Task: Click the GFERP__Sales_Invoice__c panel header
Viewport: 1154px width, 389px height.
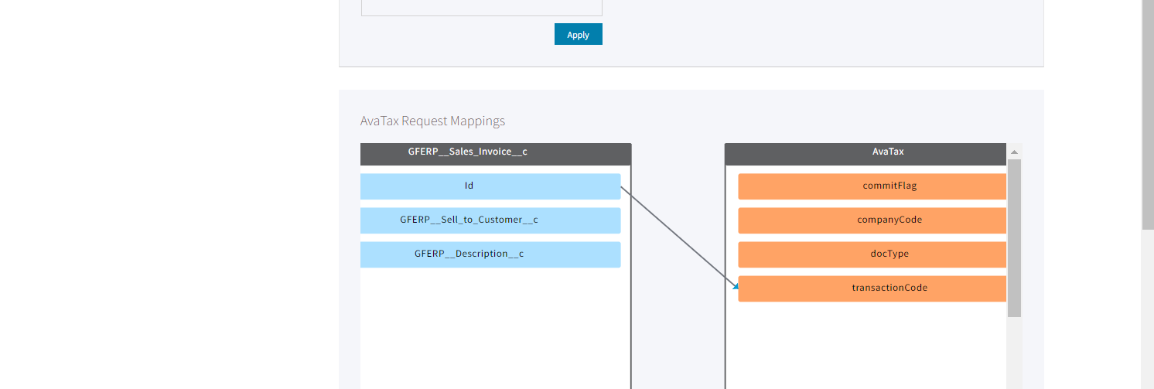Action: tap(496, 154)
